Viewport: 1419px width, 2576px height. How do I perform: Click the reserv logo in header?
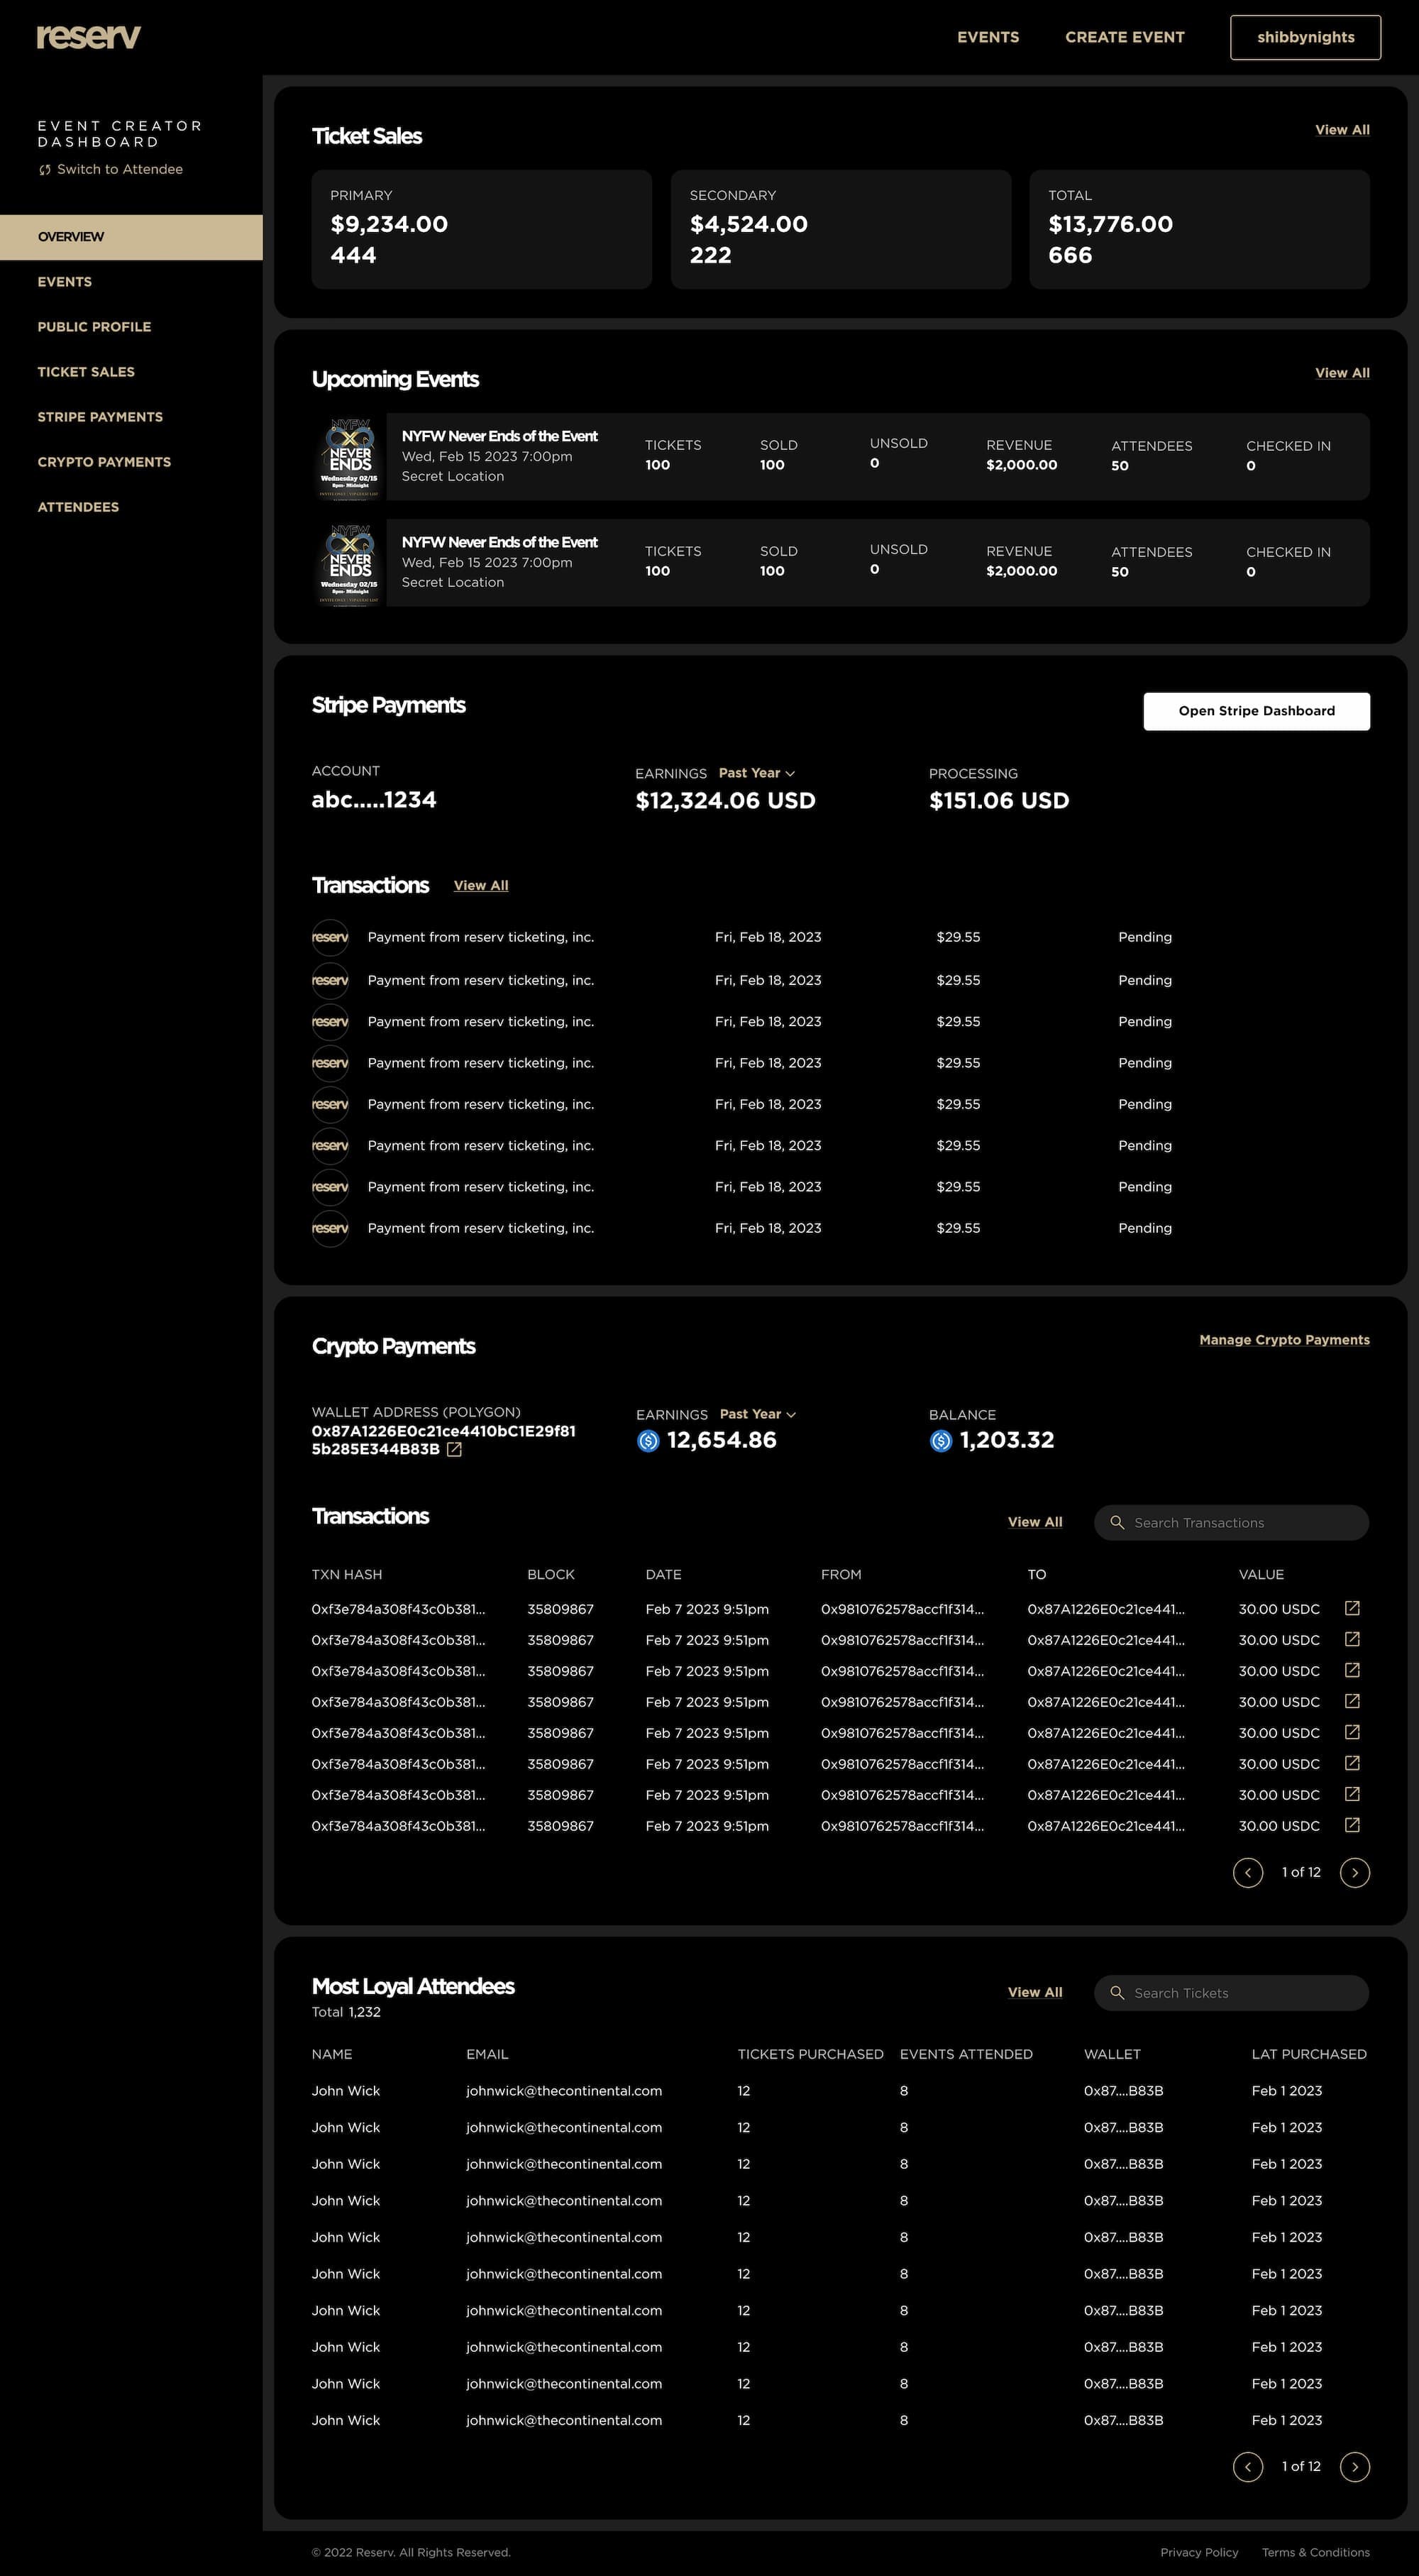(x=88, y=37)
